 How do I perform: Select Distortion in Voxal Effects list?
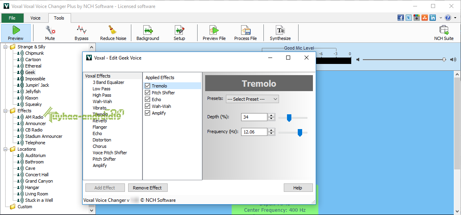click(x=102, y=140)
